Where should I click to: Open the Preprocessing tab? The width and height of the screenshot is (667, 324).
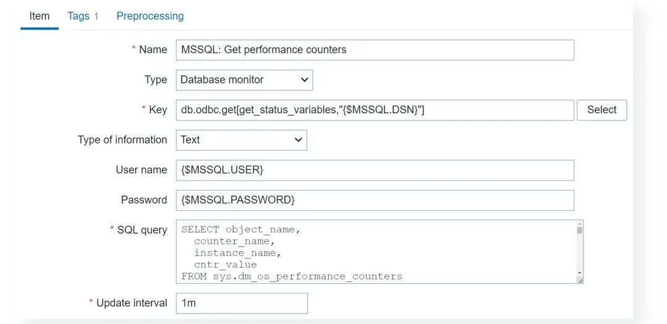150,16
